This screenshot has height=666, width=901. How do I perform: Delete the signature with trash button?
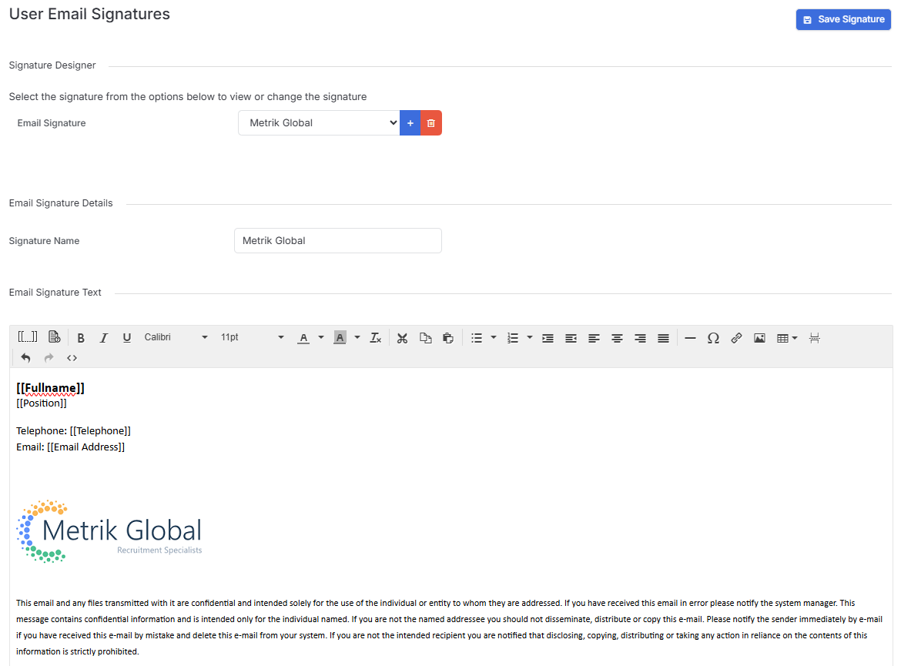pyautogui.click(x=431, y=123)
